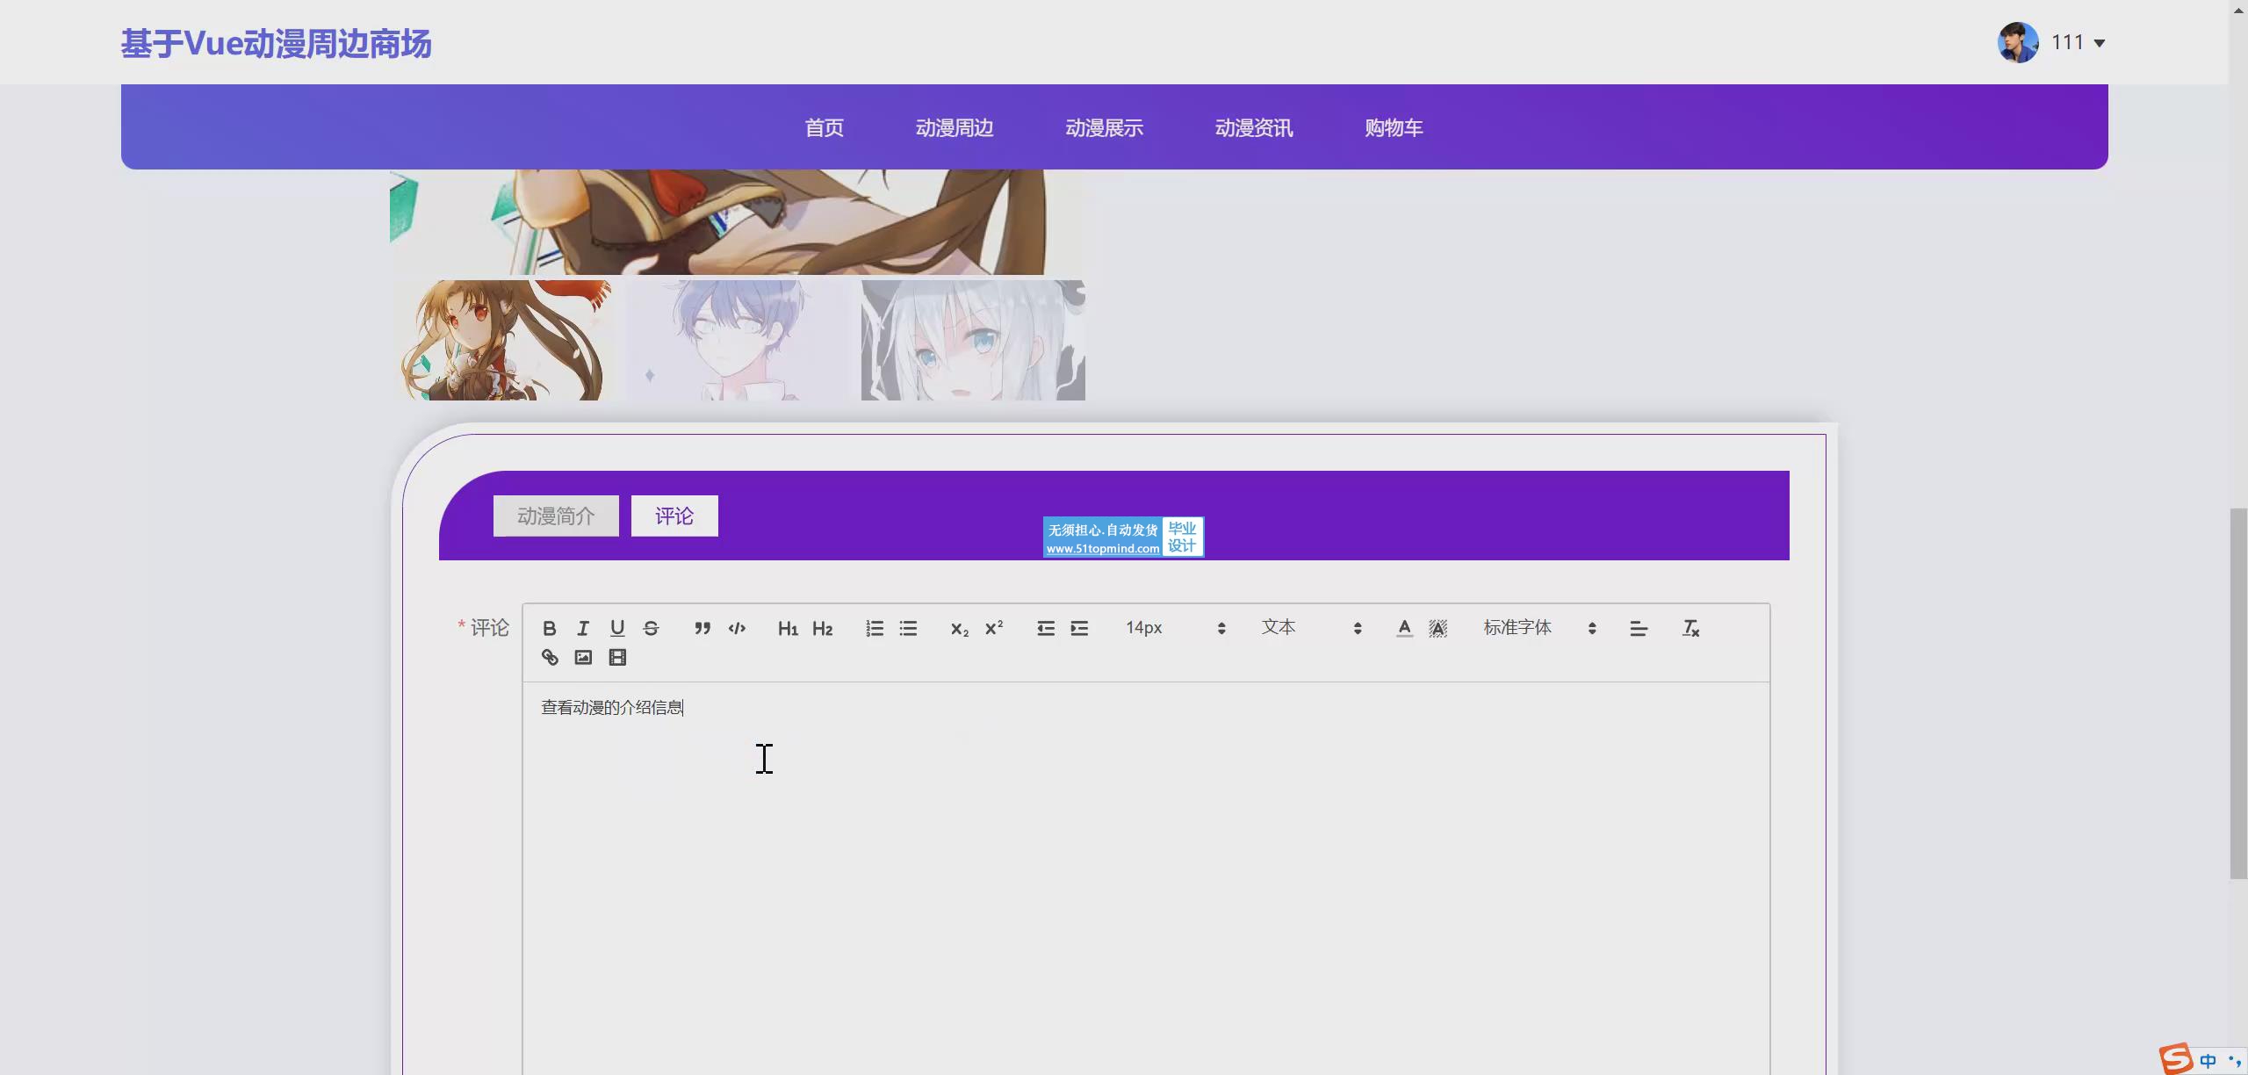Click inside the comment text area
The image size is (2248, 1075).
[1146, 878]
